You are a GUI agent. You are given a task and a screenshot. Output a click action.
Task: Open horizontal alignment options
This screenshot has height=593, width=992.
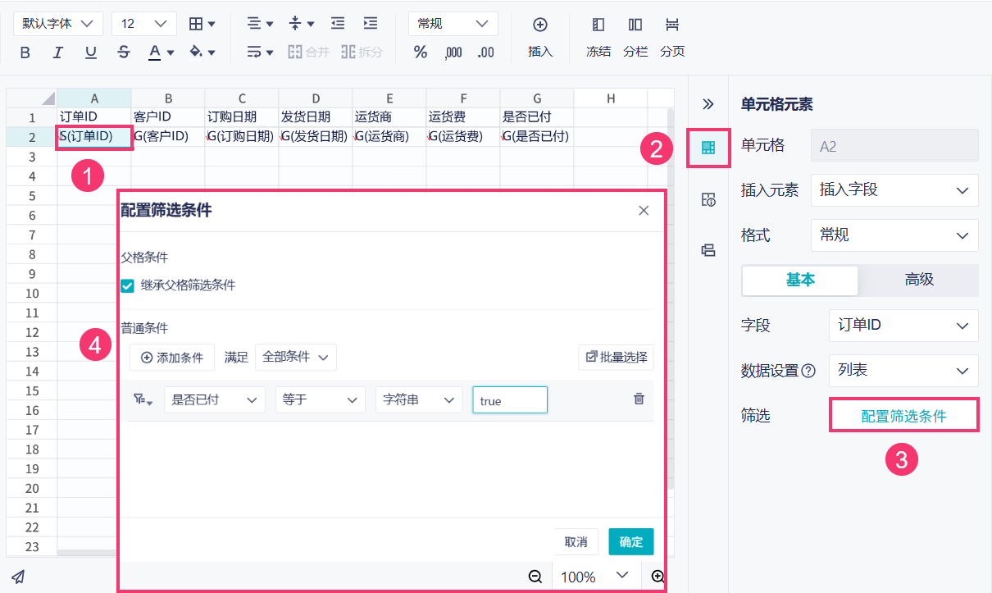coord(260,24)
